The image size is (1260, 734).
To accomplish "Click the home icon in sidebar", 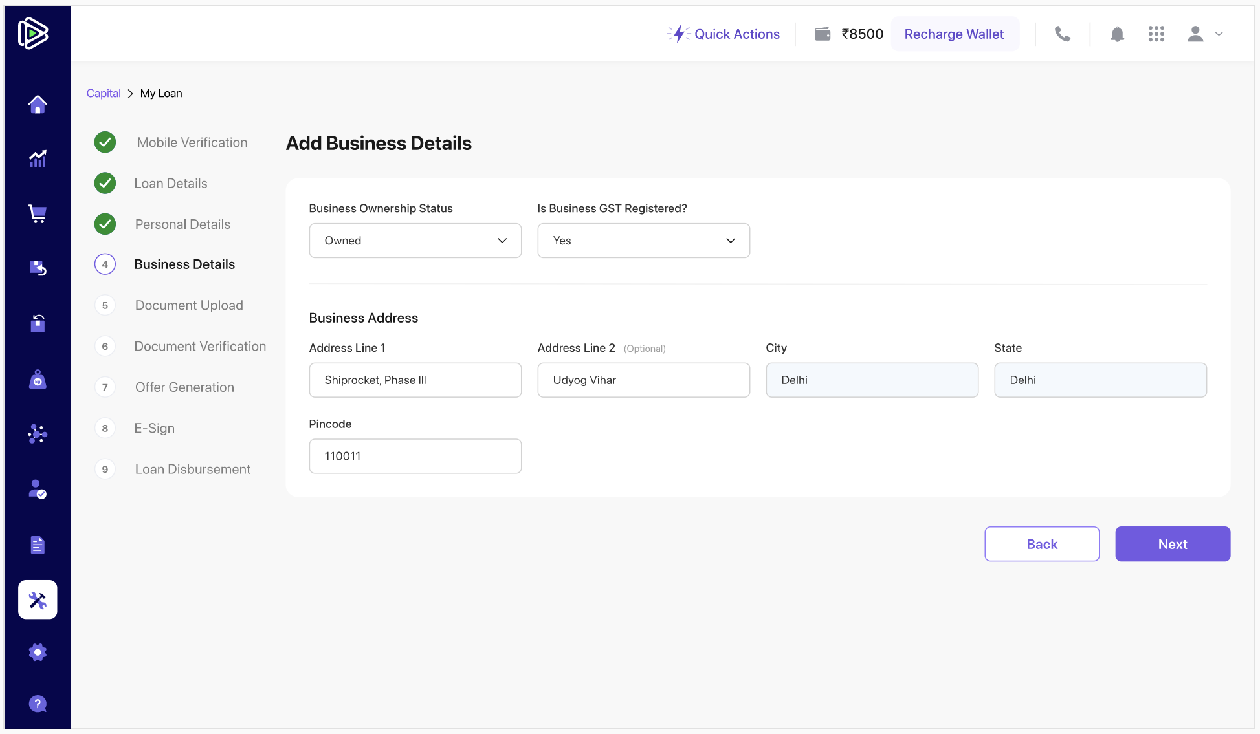I will [x=38, y=105].
